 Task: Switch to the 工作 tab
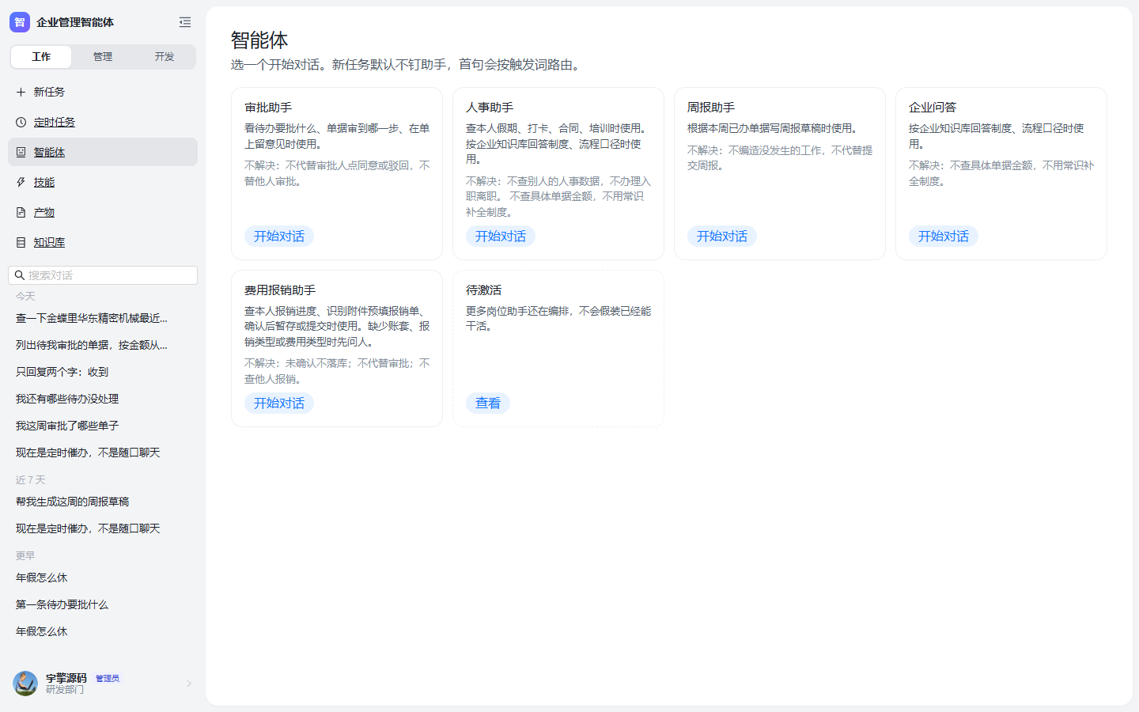41,57
